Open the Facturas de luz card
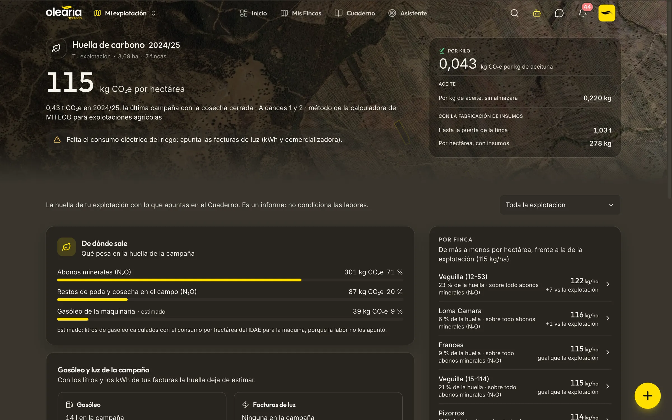The width and height of the screenshot is (672, 420). click(318, 406)
